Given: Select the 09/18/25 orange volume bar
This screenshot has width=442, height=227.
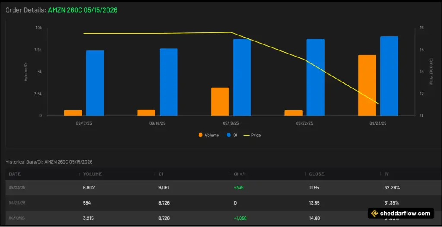Looking at the screenshot, I should (146, 113).
